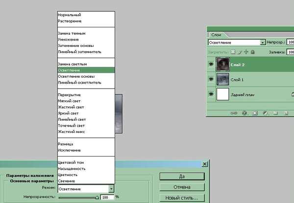Choose Линейный свет blend mode

coord(86,119)
